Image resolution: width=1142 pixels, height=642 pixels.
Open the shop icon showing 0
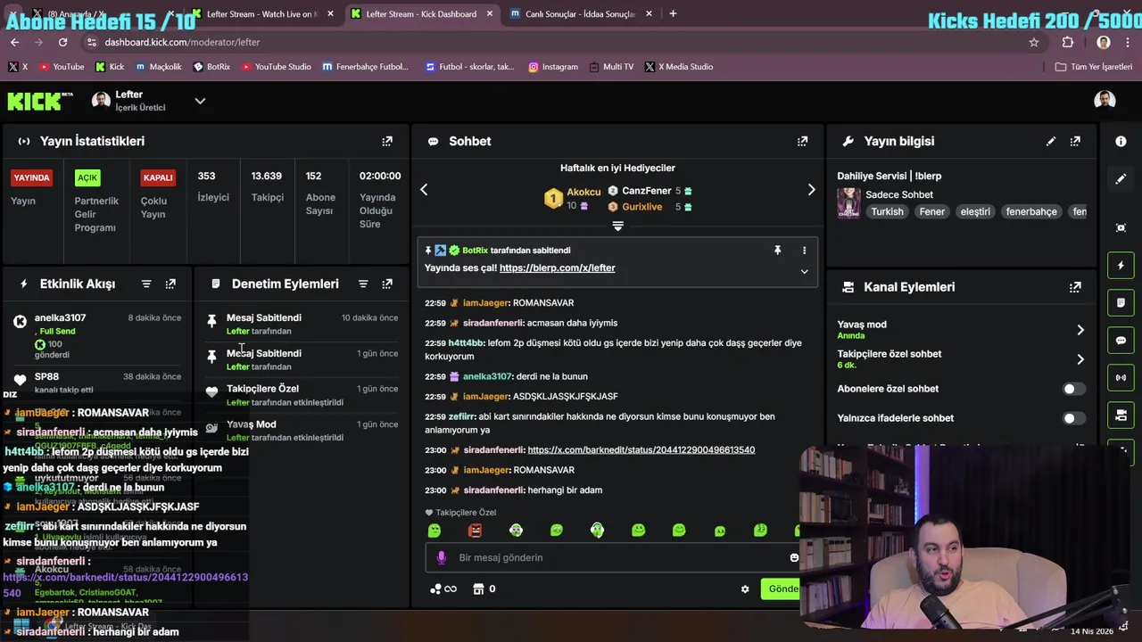[x=484, y=588]
